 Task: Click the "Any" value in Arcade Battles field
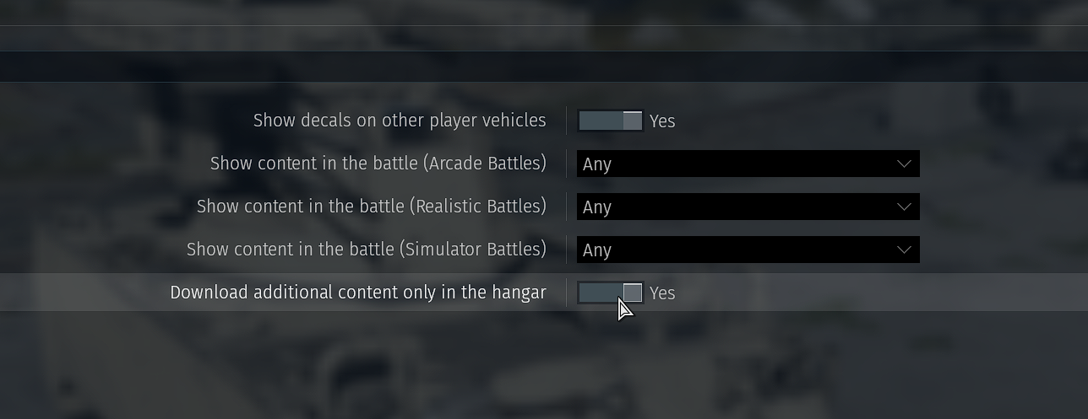coord(597,164)
